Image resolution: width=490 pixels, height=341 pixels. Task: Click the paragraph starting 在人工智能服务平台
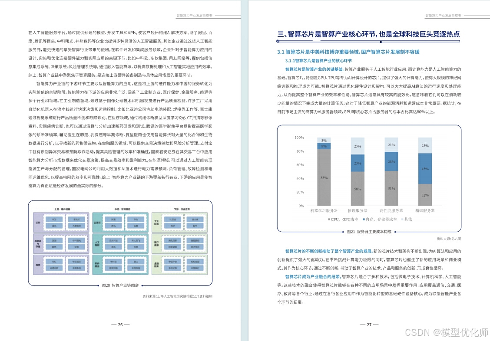coord(120,54)
